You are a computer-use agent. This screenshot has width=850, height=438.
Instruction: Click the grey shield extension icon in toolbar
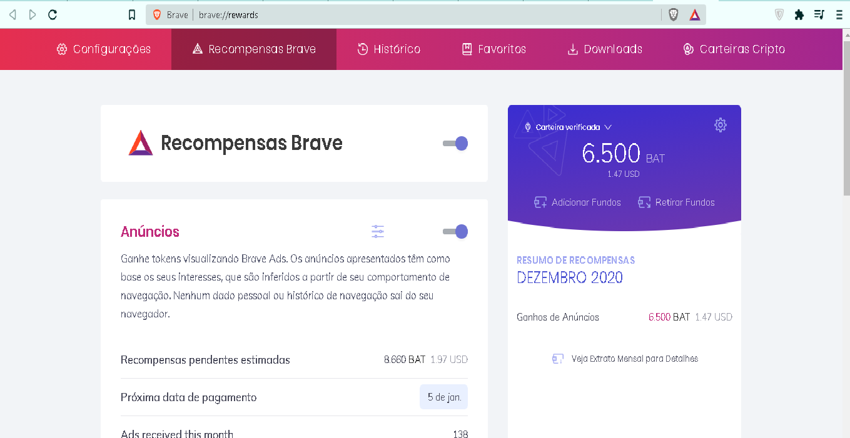tap(779, 15)
